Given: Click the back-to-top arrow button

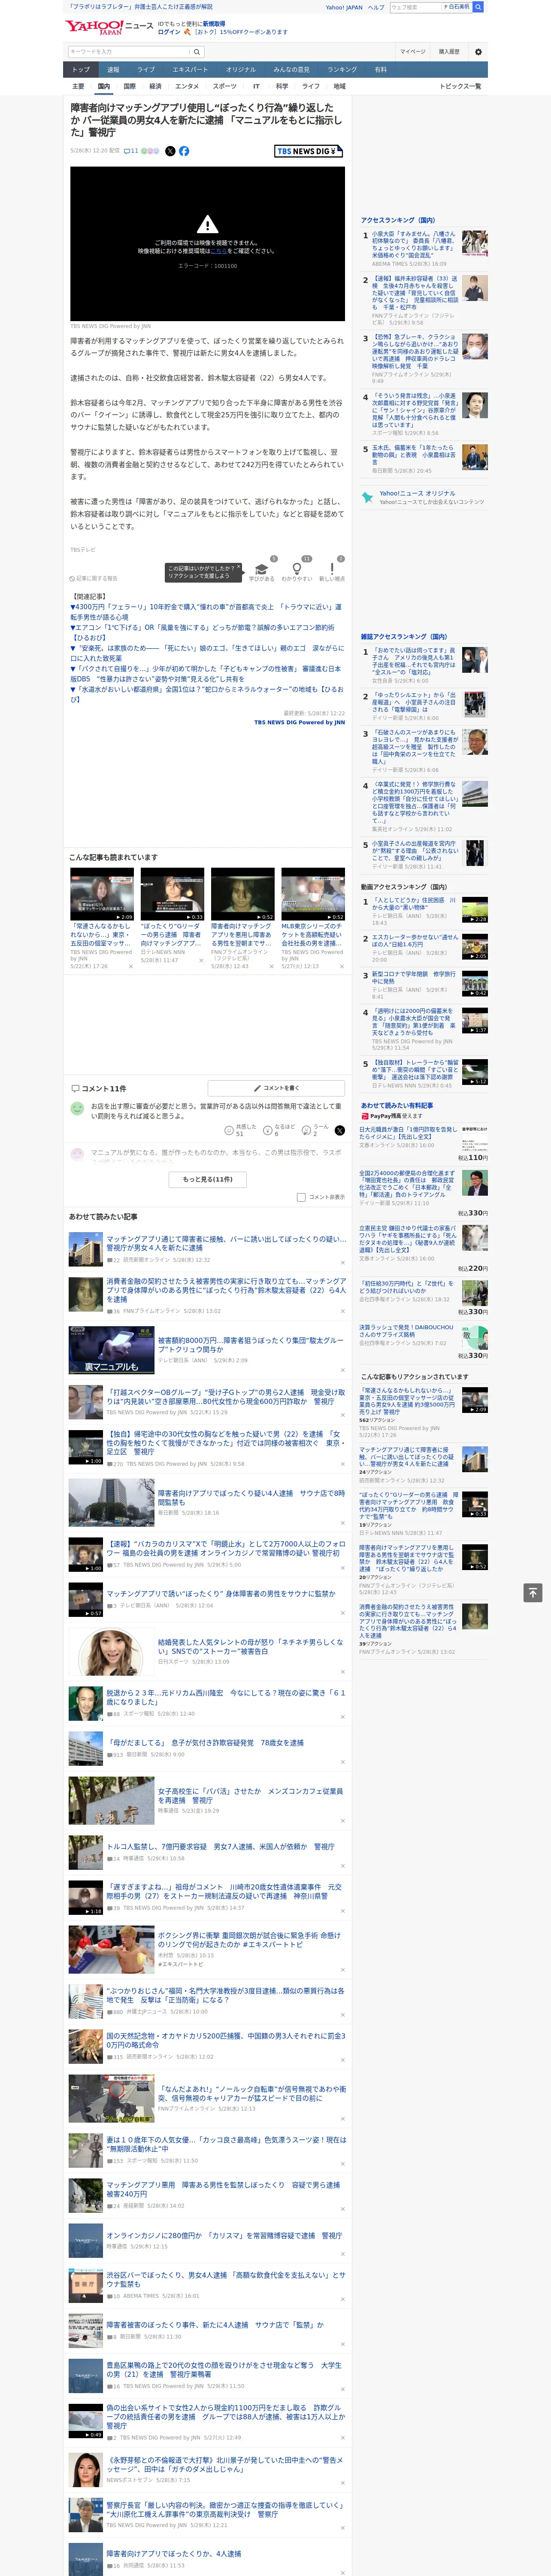Looking at the screenshot, I should tap(533, 1592).
